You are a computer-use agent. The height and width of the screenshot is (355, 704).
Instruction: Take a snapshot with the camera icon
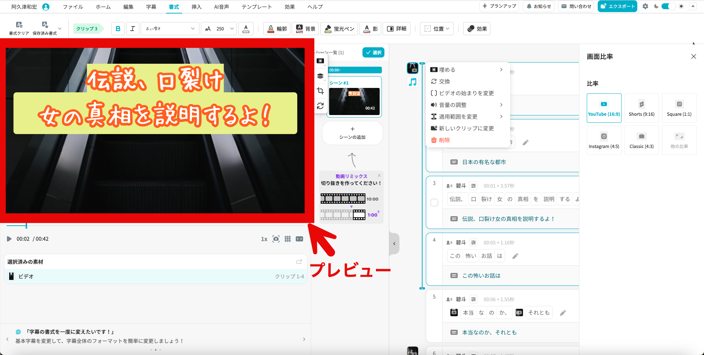(x=276, y=239)
